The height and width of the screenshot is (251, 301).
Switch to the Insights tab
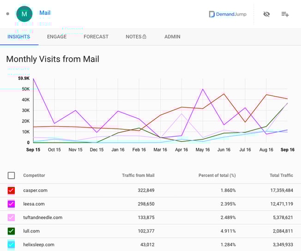click(18, 36)
